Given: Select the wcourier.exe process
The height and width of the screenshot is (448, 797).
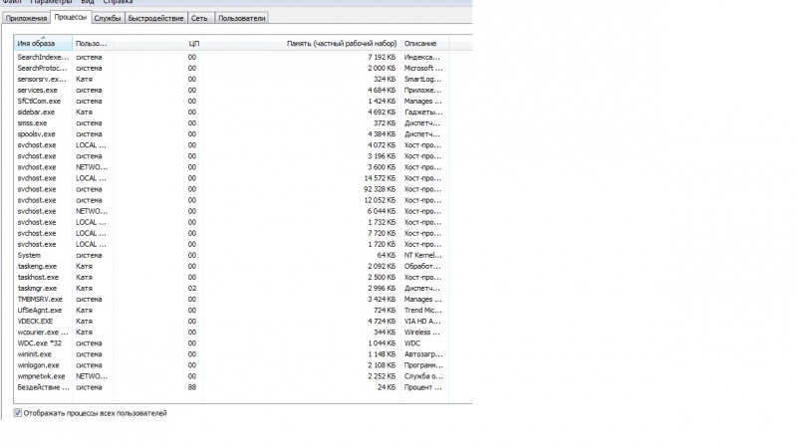Looking at the screenshot, I should click(x=231, y=333).
